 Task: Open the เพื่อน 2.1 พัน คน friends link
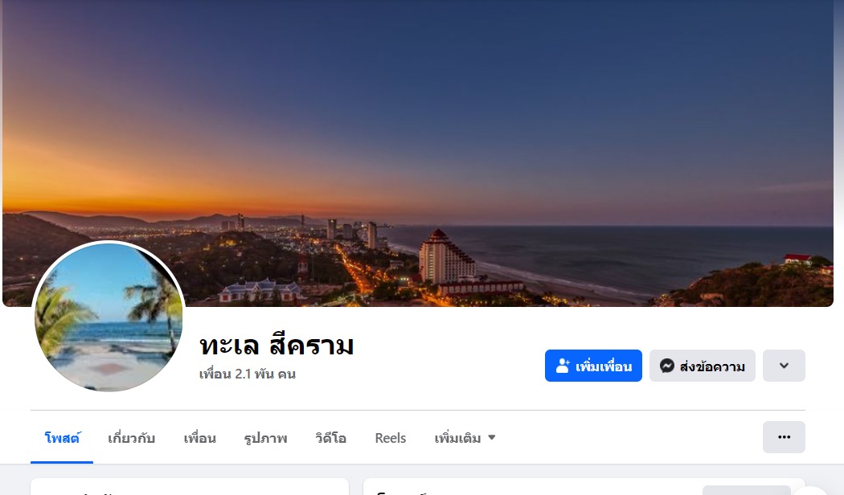point(247,374)
